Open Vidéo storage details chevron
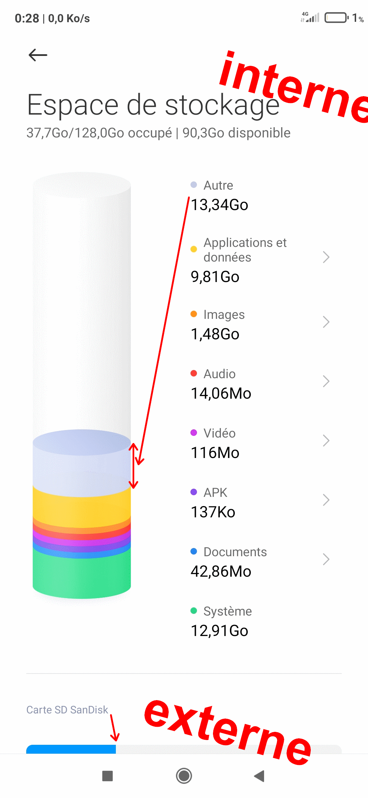The height and width of the screenshot is (798, 368). [326, 441]
